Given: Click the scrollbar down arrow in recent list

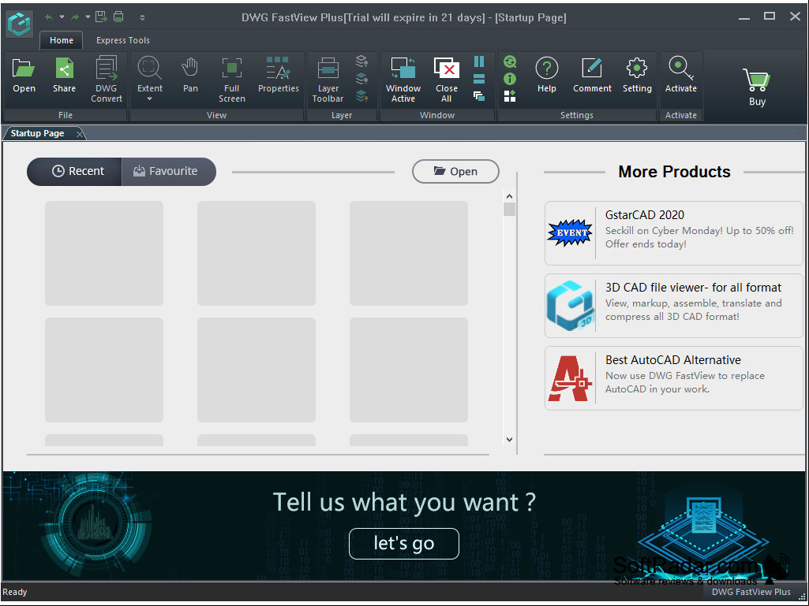Looking at the screenshot, I should coord(509,440).
